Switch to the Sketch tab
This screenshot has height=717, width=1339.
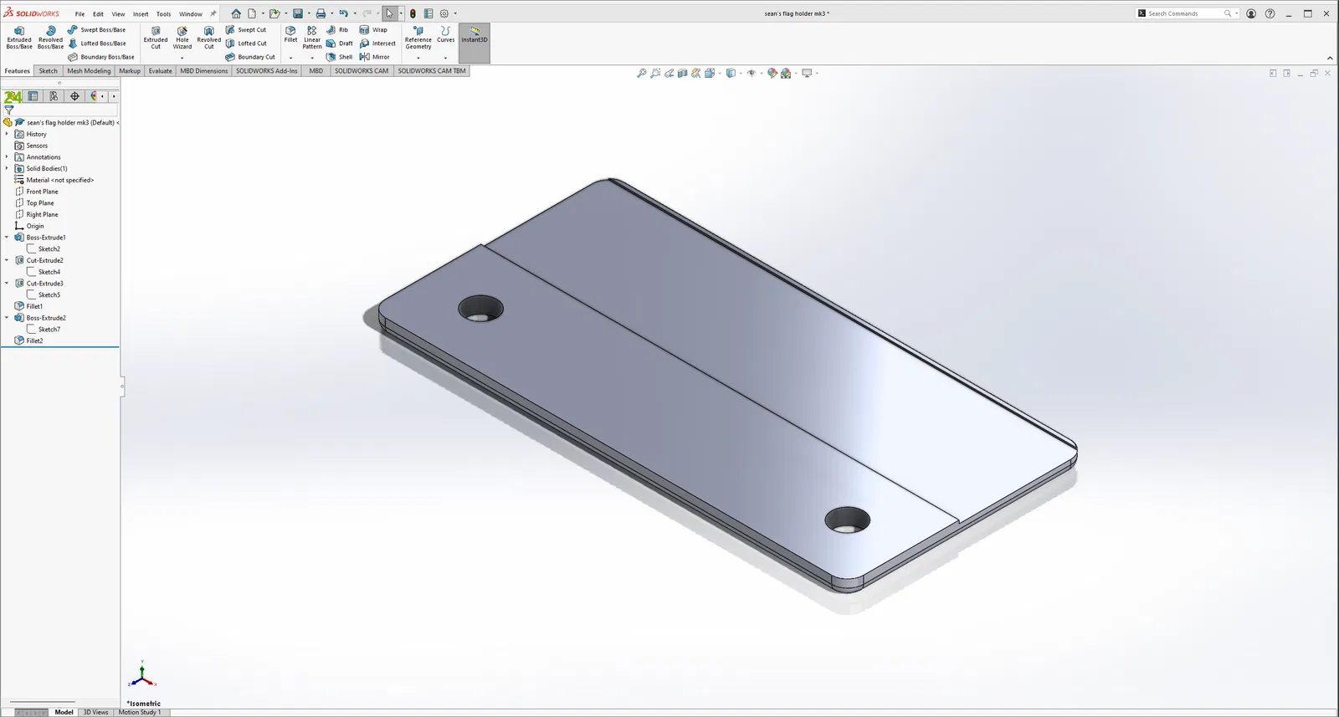point(49,71)
